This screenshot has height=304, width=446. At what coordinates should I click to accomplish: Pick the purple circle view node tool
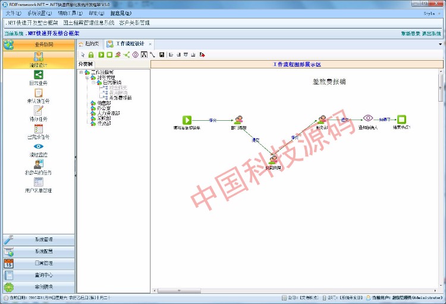click(x=136, y=55)
